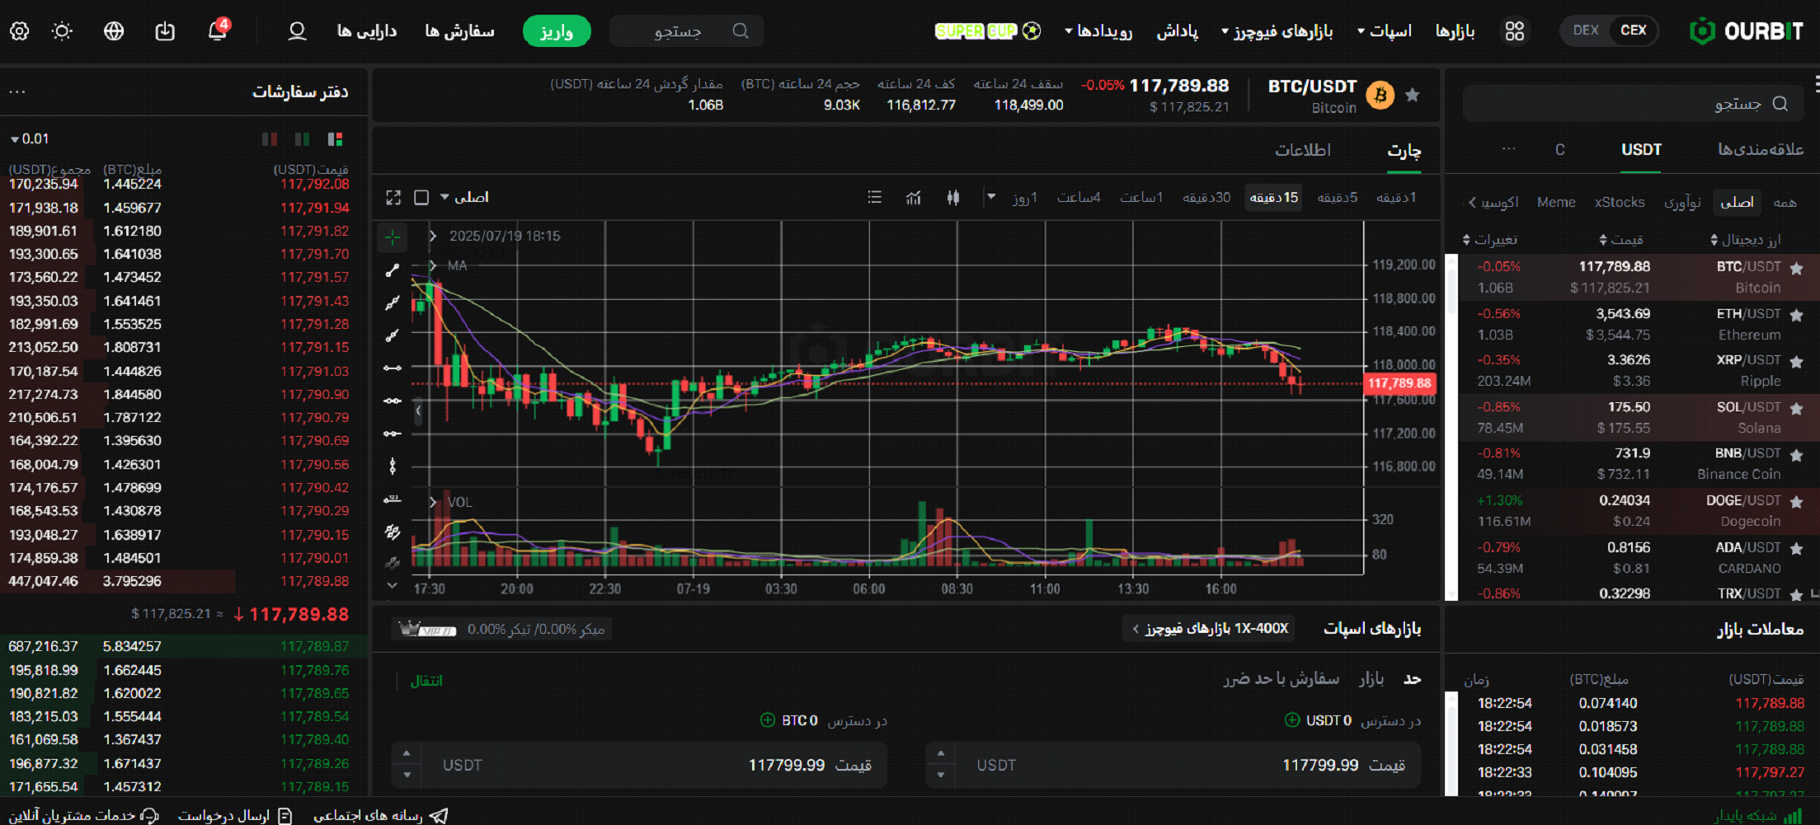Viewport: 1820px width, 825px height.
Task: Select the بازار order type tab
Action: pos(1371,678)
